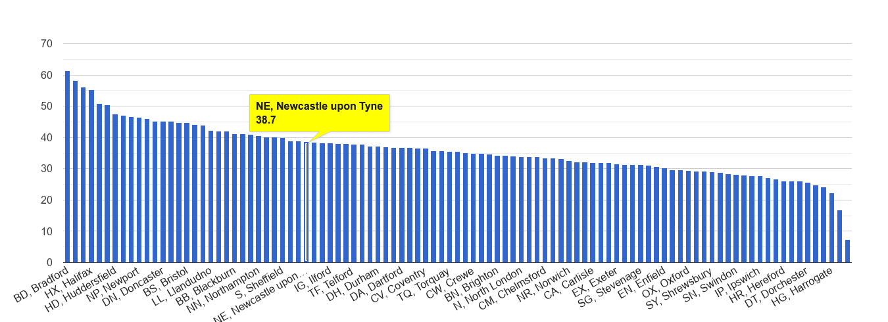Click the tooltip value 38.7
888x322 pixels.
click(266, 120)
